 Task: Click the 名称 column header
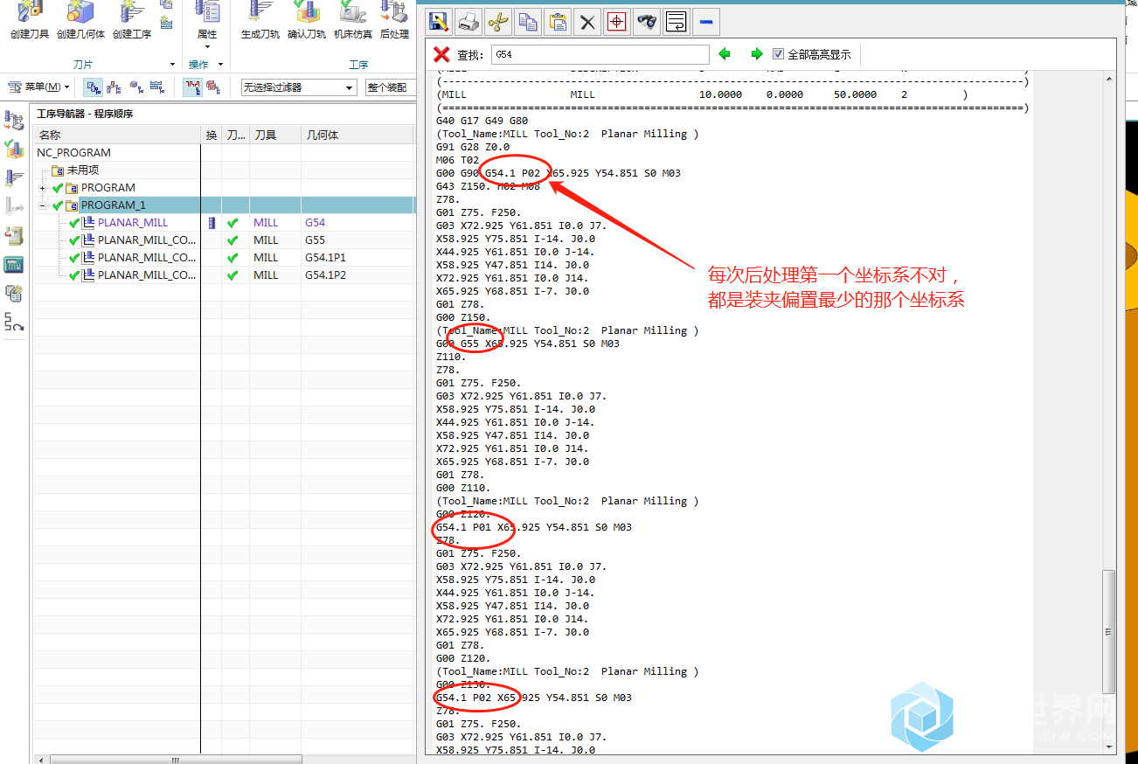[x=117, y=135]
